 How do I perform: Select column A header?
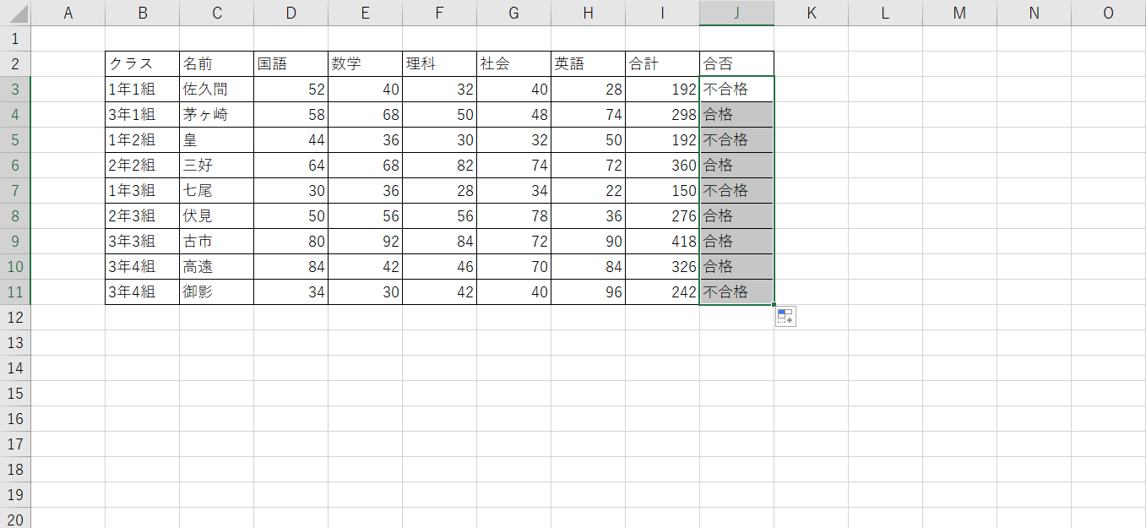coord(68,13)
